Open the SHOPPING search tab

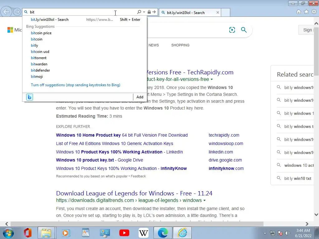[x=180, y=45]
